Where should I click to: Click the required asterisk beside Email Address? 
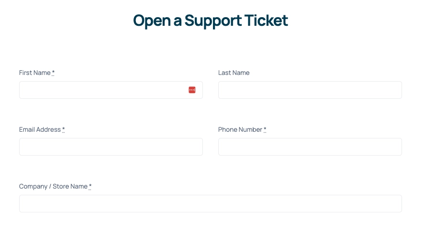point(63,129)
